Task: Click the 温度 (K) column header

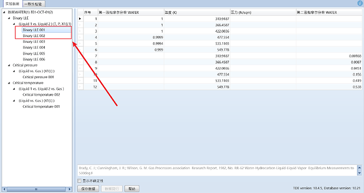Action: coord(197,12)
